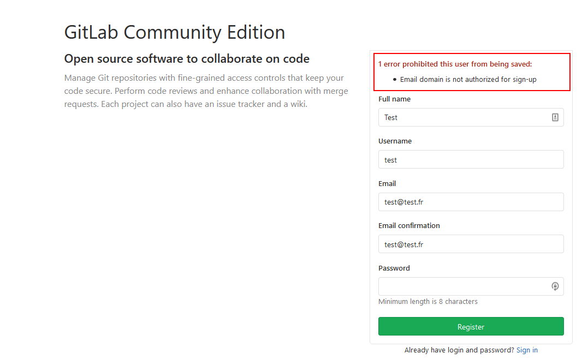Click the Already have login and password text
The height and width of the screenshot is (359, 582).
point(459,350)
